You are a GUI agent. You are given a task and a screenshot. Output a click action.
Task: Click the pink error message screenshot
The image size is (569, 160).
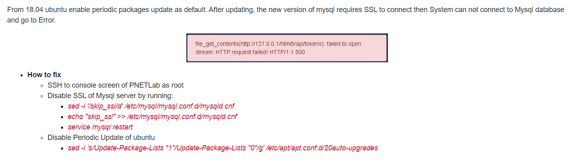coord(287,48)
